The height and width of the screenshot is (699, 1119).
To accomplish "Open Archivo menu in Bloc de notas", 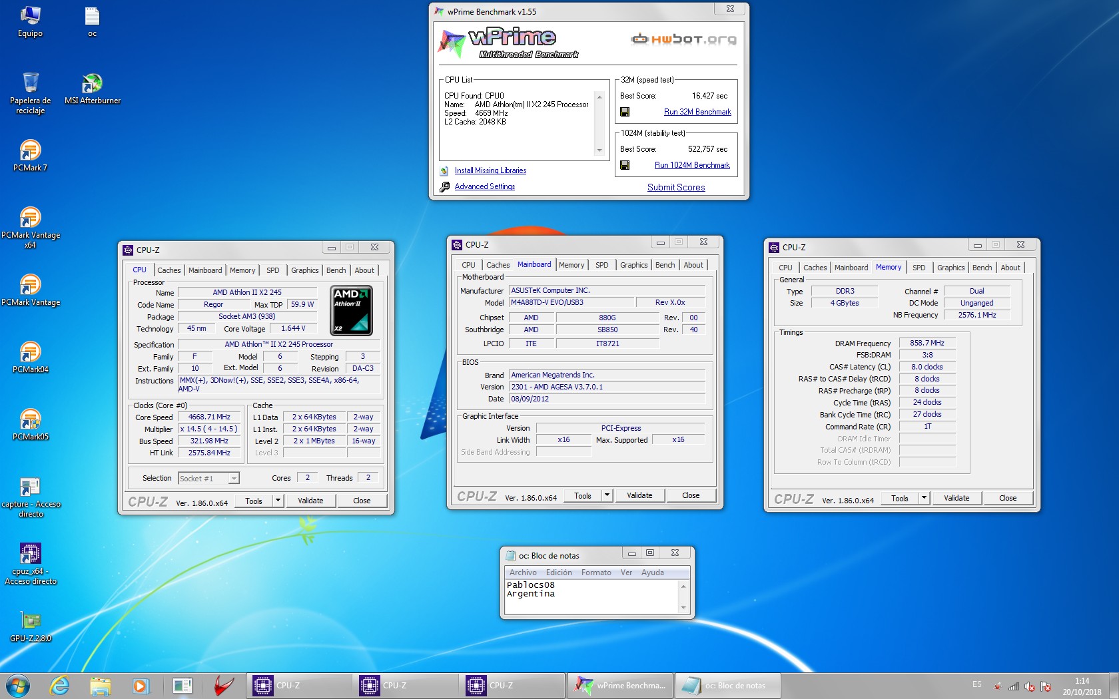I will pyautogui.click(x=523, y=573).
